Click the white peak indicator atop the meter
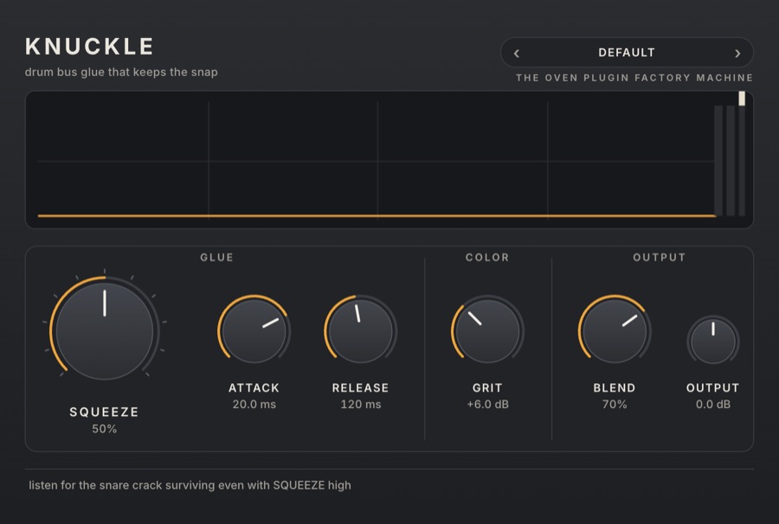The image size is (779, 524). 742,99
